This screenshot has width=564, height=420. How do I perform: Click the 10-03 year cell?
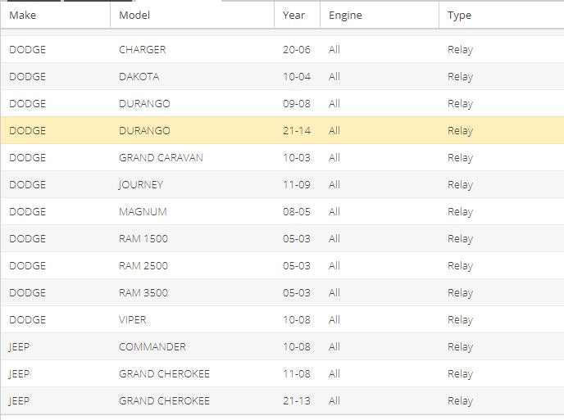point(297,158)
